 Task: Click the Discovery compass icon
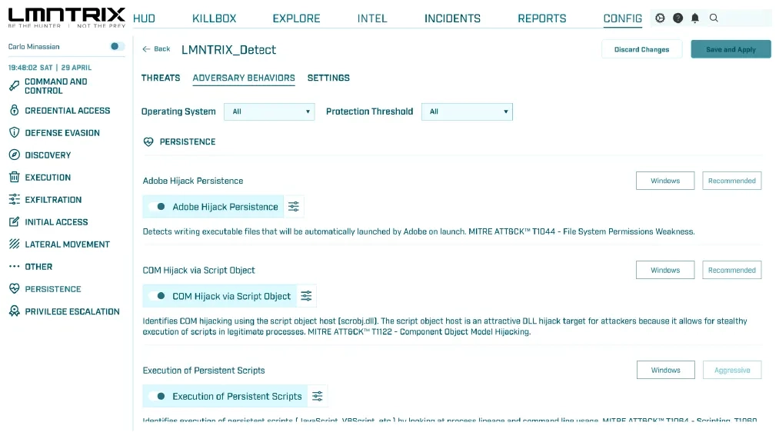15,155
